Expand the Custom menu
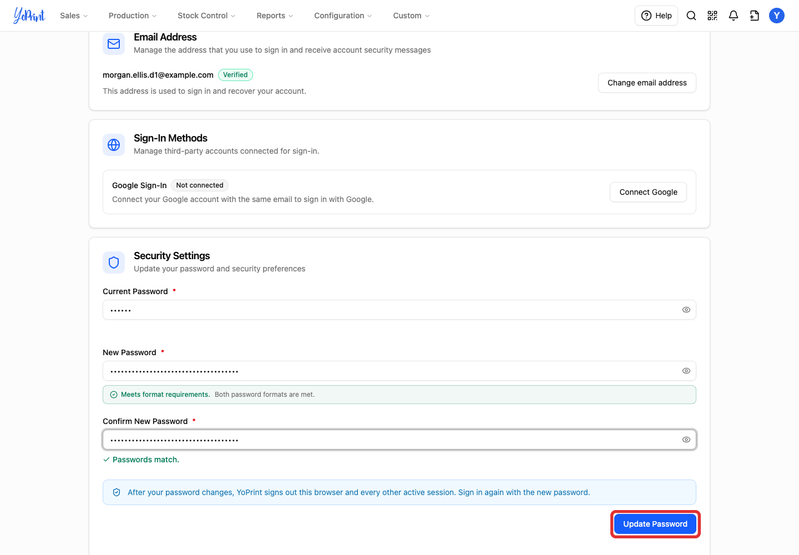This screenshot has width=799, height=555. coord(411,16)
